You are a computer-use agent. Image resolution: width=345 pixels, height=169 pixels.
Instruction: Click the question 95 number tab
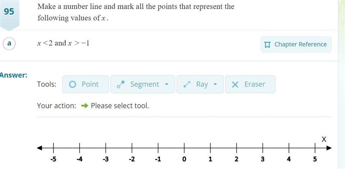(x=9, y=14)
